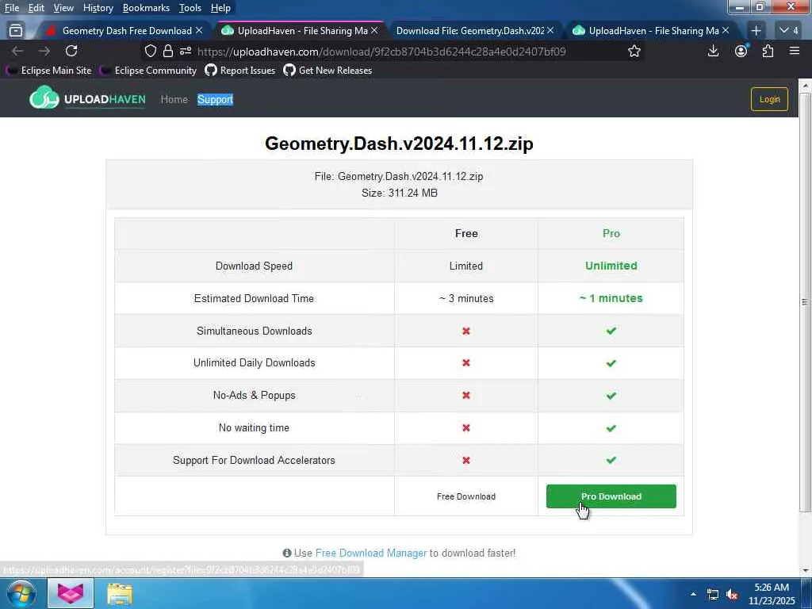
Task: Open Eclipse Main Site bookmark
Action: point(50,70)
